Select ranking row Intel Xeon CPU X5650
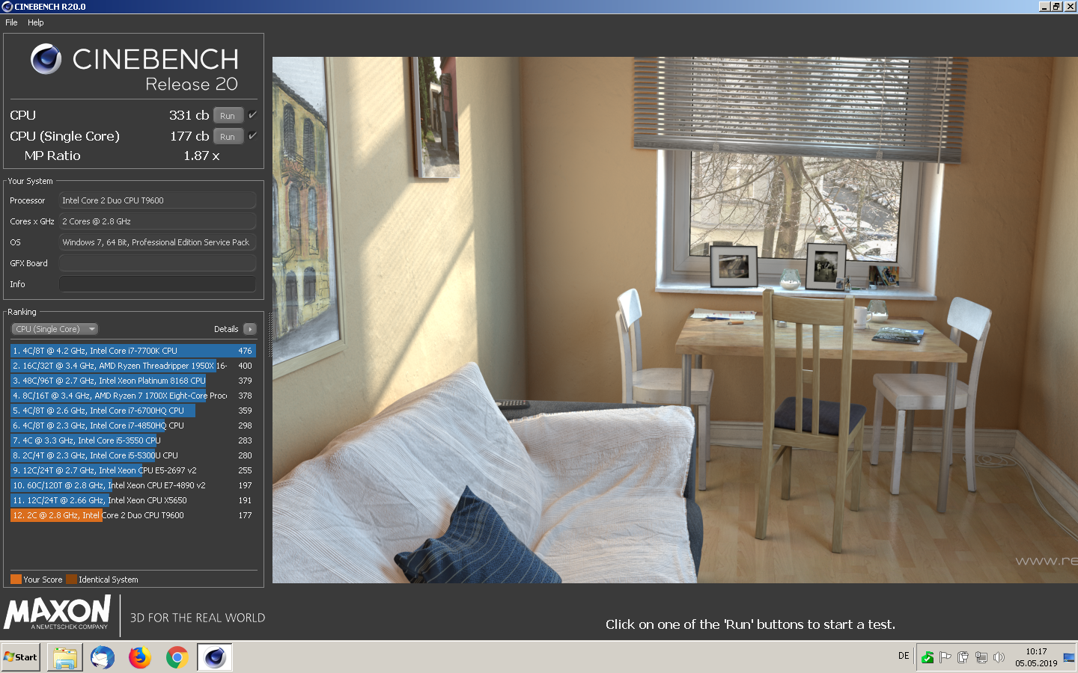Image resolution: width=1078 pixels, height=673 pixels. [133, 500]
